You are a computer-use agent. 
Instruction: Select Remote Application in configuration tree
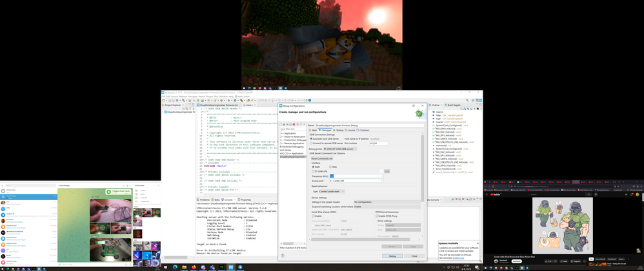click(292, 144)
